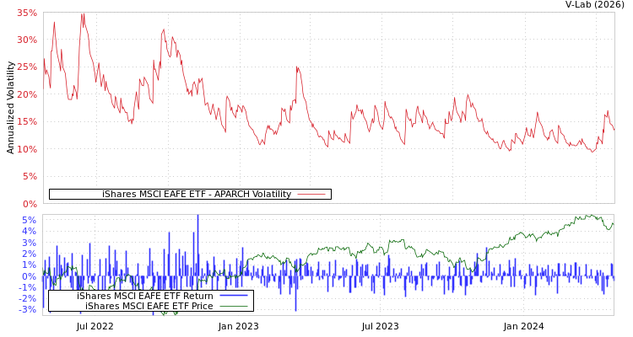Select the 25% tick on volatility axis
The width and height of the screenshot is (633, 337).
[26, 67]
